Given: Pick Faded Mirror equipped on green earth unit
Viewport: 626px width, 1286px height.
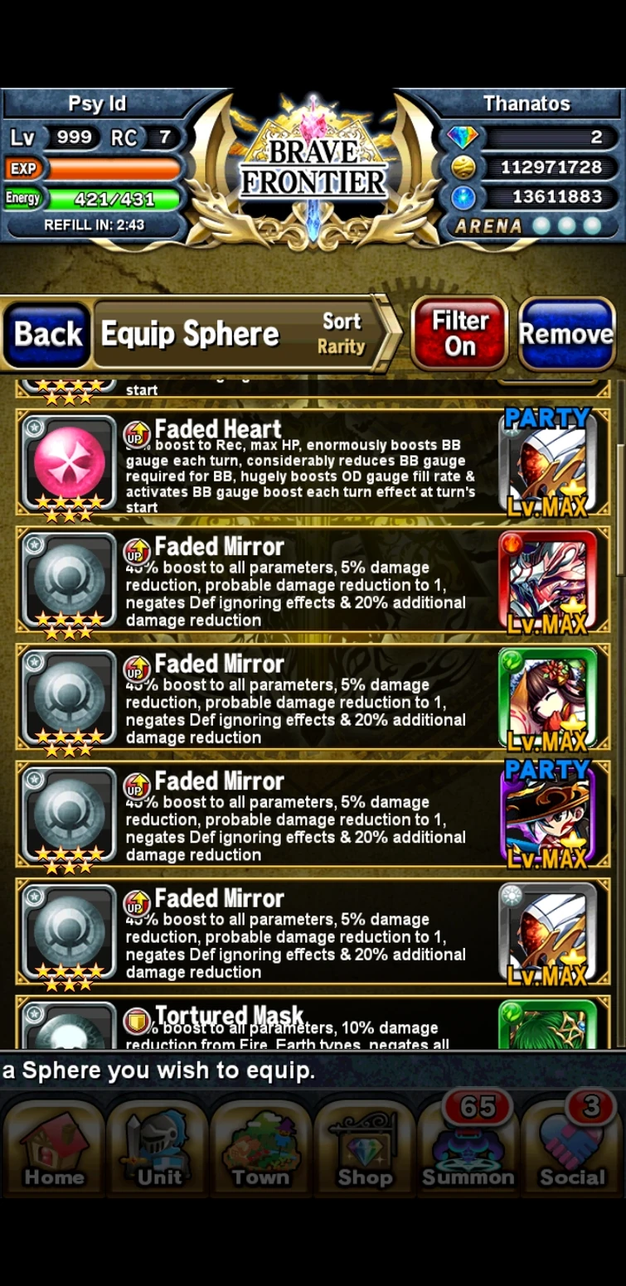Looking at the screenshot, I should pyautogui.click(x=313, y=699).
